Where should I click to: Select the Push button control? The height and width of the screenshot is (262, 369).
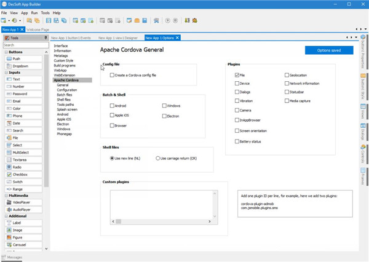(17, 58)
